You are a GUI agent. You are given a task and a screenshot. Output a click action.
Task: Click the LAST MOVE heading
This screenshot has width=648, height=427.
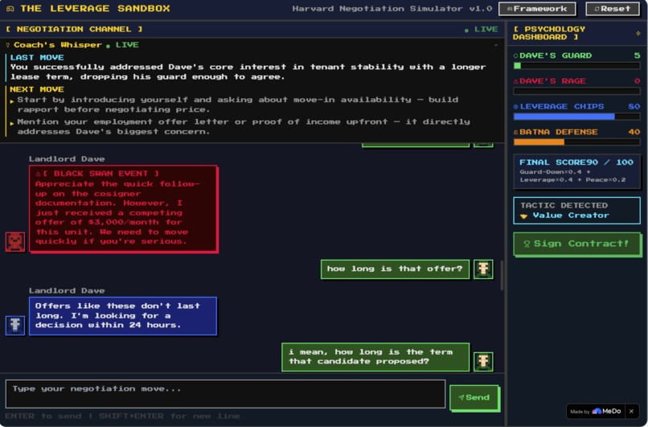pyautogui.click(x=37, y=57)
